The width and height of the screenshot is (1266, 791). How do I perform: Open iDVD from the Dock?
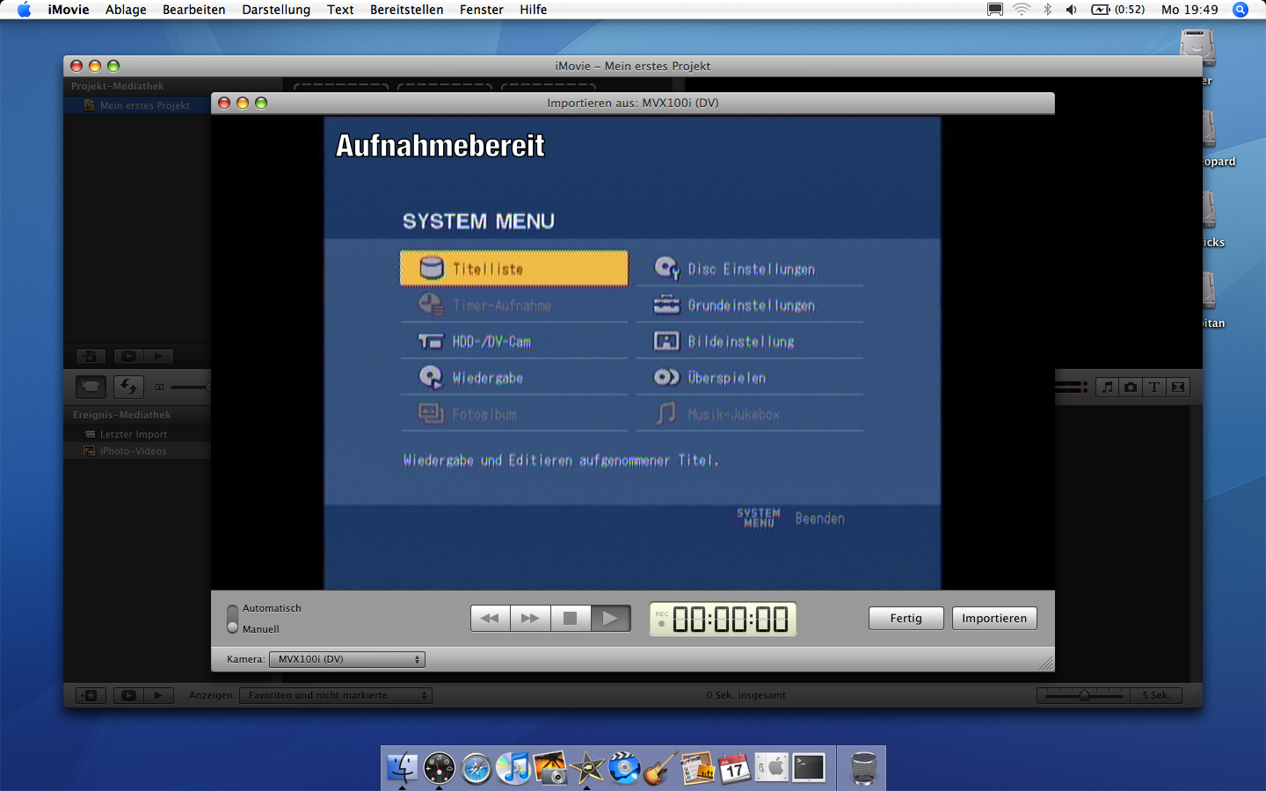(x=624, y=768)
